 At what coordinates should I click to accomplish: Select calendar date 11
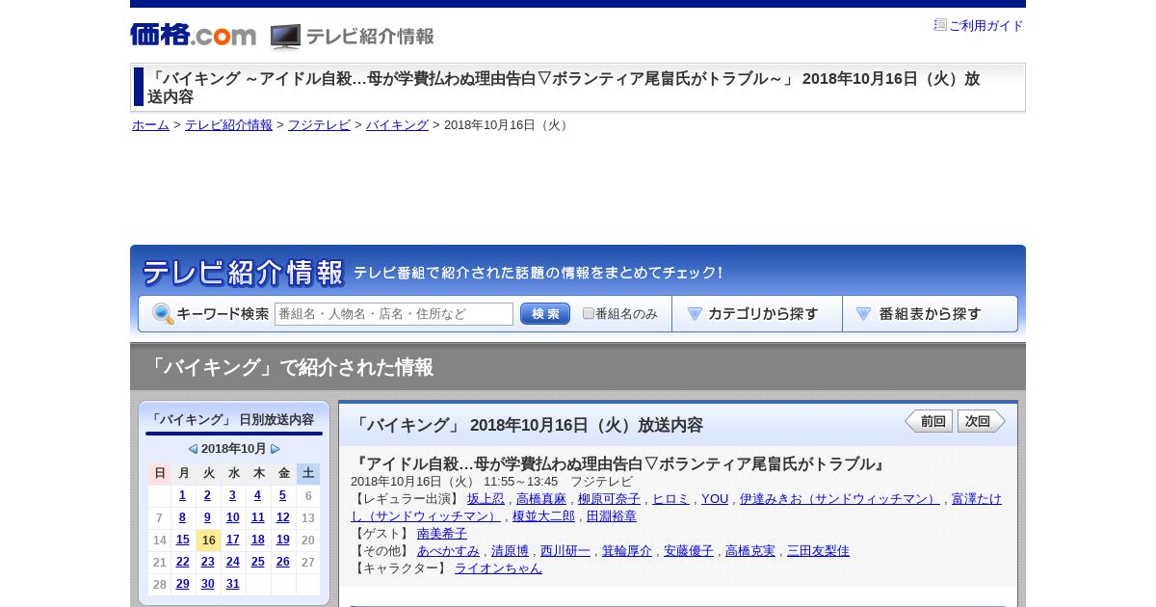(x=257, y=517)
